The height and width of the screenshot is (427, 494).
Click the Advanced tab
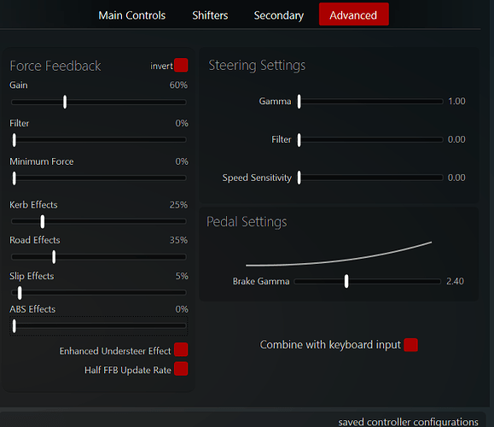pos(353,15)
